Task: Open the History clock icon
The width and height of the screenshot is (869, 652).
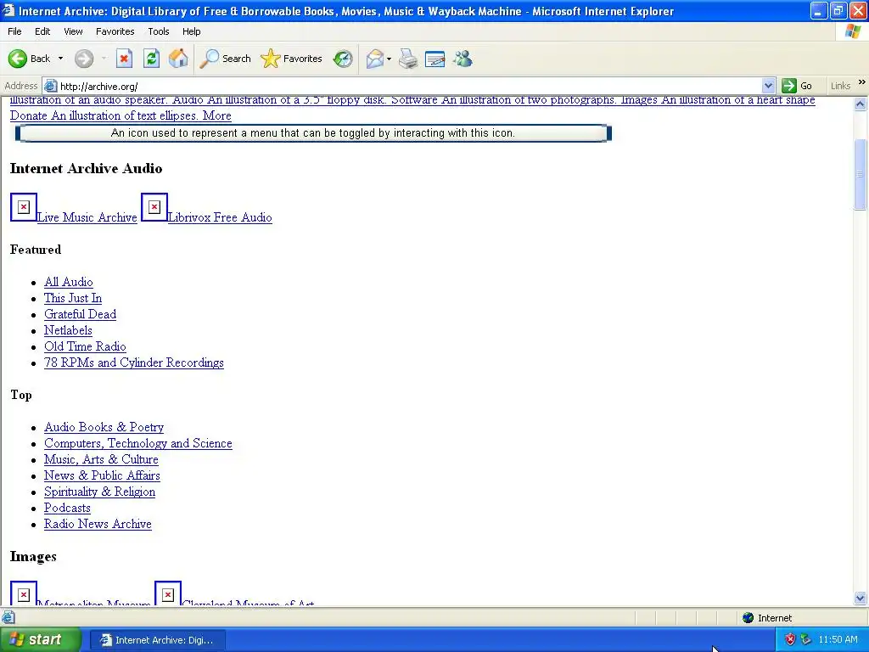Action: point(343,59)
